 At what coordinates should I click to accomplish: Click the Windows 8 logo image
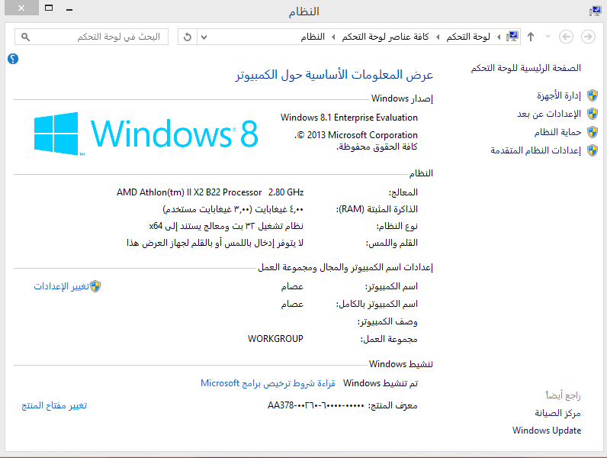[146, 134]
